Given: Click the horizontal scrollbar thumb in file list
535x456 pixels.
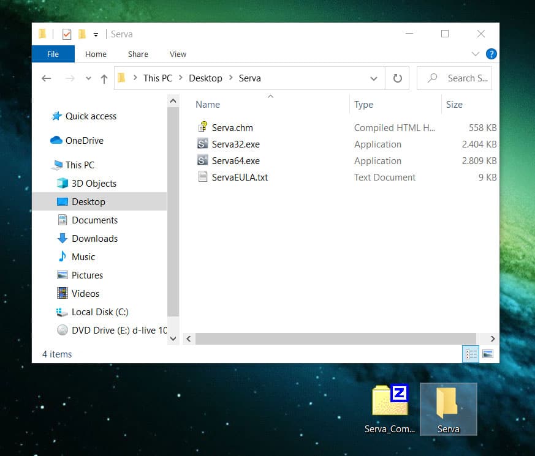Looking at the screenshot, I should coord(335,338).
